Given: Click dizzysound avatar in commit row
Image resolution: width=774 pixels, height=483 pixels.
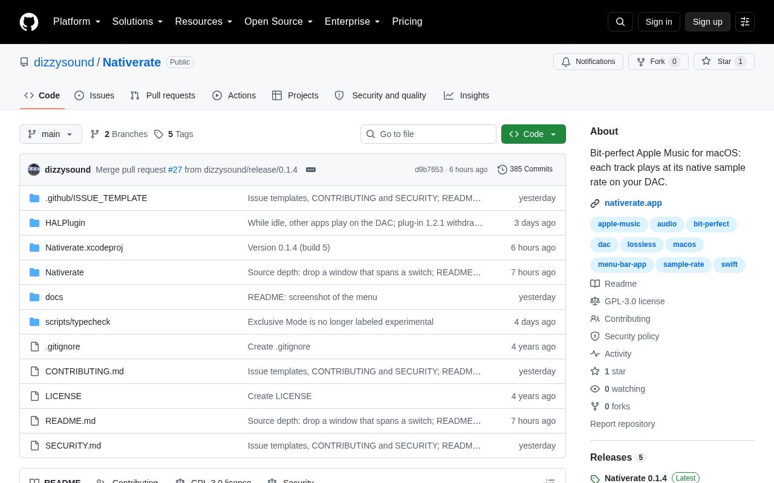Looking at the screenshot, I should coord(34,170).
